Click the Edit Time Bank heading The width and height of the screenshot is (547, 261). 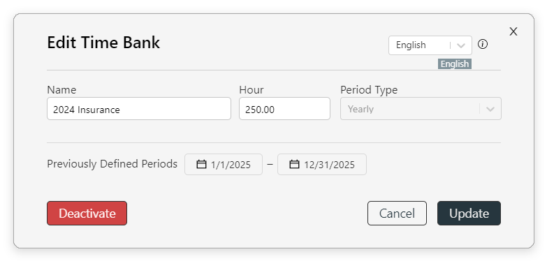click(x=103, y=43)
